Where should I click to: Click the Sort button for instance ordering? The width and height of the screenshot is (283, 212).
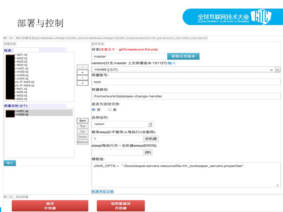click(x=82, y=121)
